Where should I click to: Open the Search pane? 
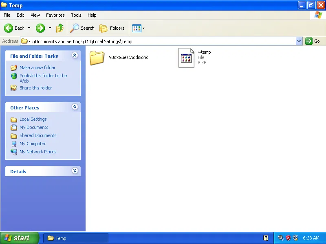[82, 28]
